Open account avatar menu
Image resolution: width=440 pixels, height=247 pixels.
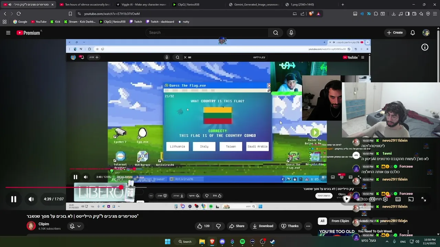(x=426, y=33)
